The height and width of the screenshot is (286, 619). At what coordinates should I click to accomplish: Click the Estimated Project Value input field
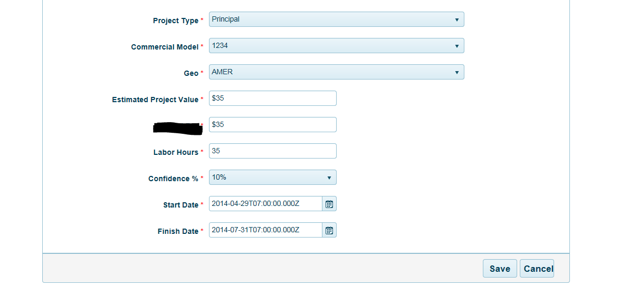pyautogui.click(x=272, y=98)
